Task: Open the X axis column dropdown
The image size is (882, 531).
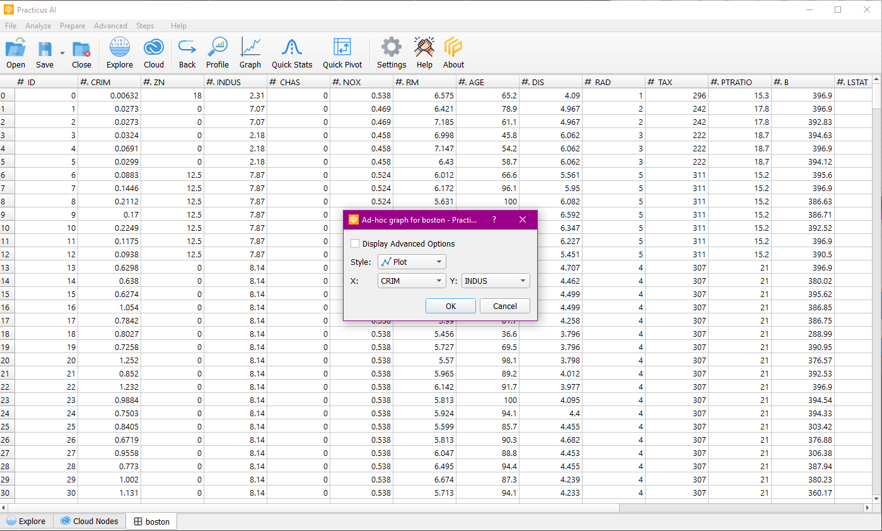Action: (x=412, y=281)
